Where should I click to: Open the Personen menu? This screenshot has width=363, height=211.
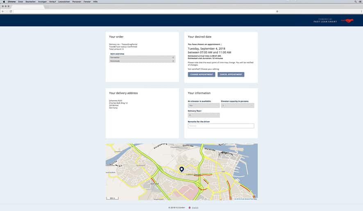pyautogui.click(x=77, y=2)
